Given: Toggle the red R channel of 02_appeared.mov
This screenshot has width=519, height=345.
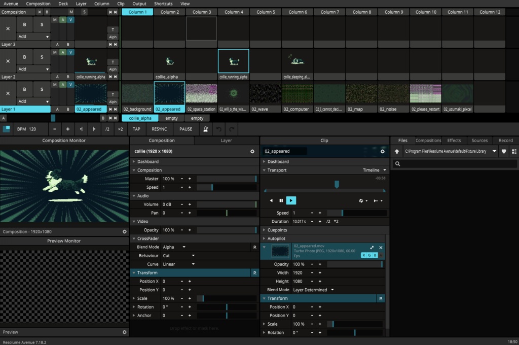Looking at the screenshot, I should [364, 255].
